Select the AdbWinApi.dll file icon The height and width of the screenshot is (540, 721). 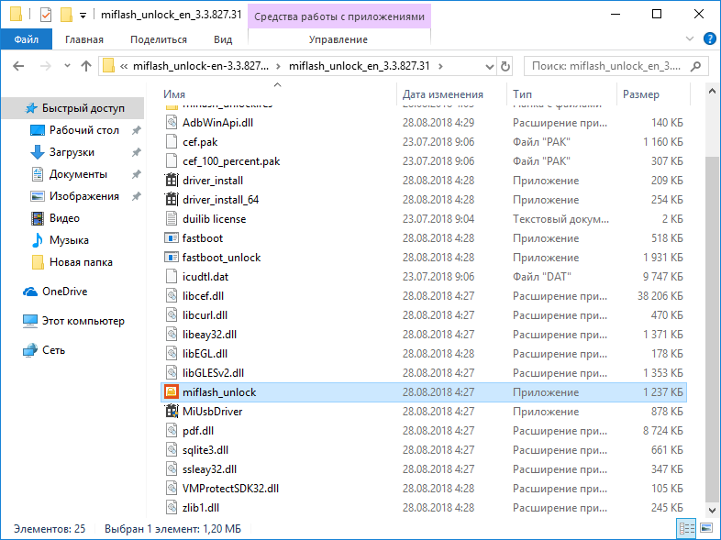171,123
